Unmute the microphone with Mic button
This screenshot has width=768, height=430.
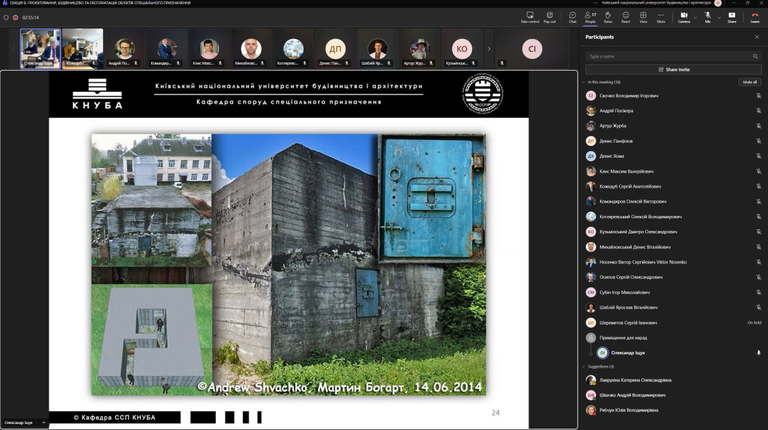[x=708, y=17]
